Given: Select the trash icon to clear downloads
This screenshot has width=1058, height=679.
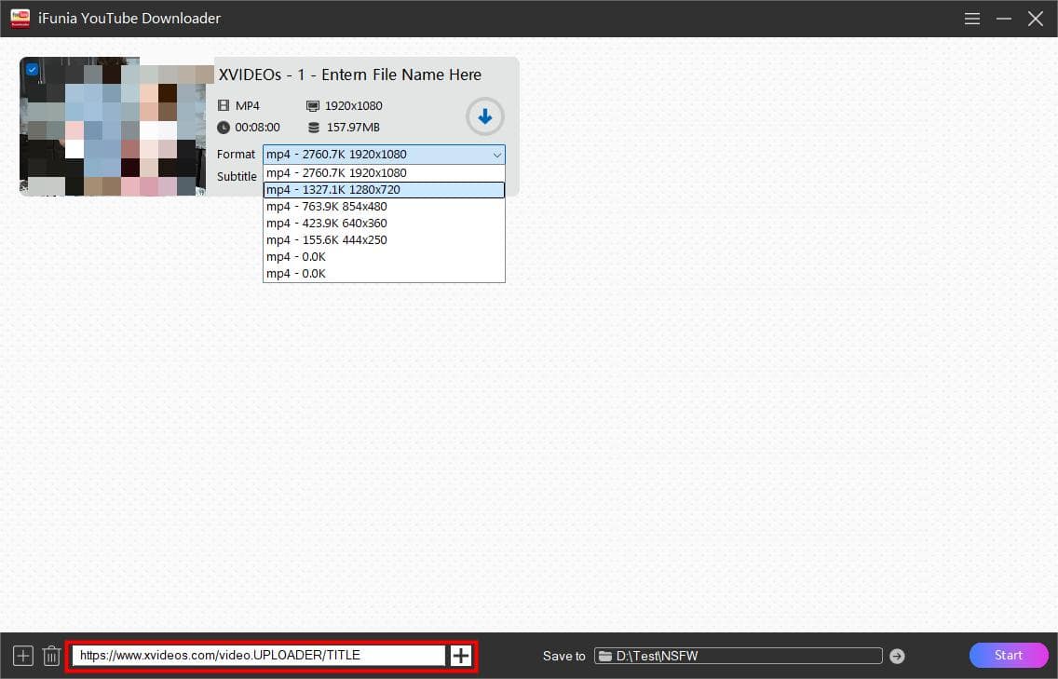Looking at the screenshot, I should click(51, 655).
